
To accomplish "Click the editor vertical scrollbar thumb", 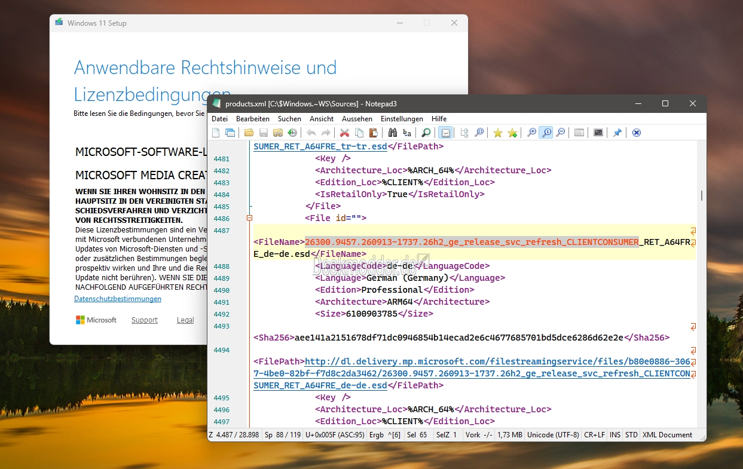I will click(x=702, y=196).
